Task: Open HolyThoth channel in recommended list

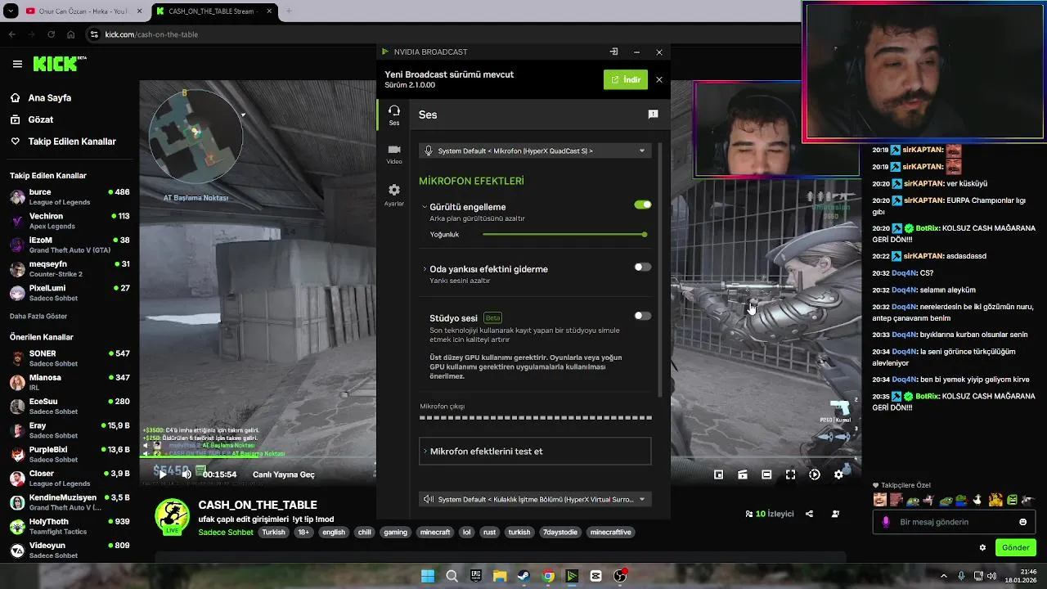Action: coord(70,526)
